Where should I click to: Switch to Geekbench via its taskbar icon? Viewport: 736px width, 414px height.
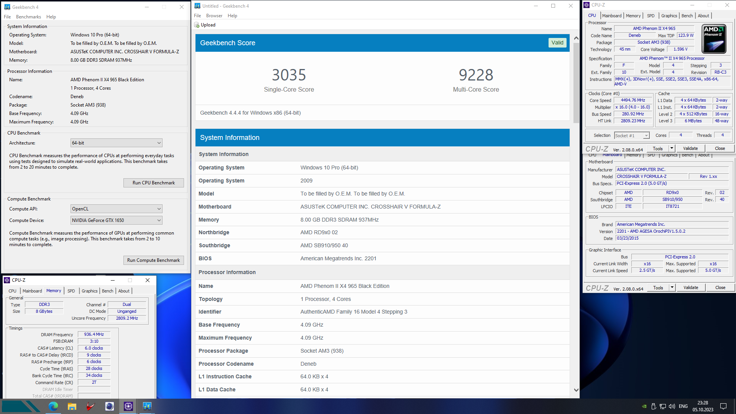[147, 406]
